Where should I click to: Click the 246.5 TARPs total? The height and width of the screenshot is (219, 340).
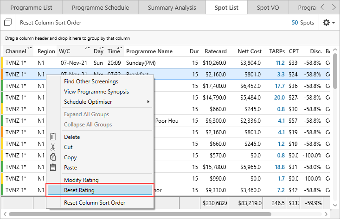click(x=278, y=203)
